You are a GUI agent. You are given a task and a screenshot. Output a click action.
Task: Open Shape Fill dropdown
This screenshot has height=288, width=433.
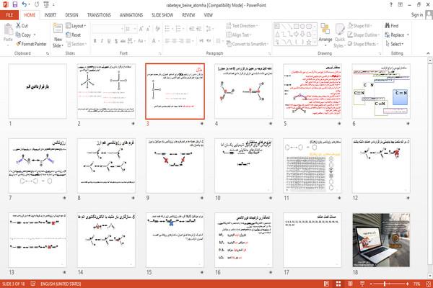(359, 26)
